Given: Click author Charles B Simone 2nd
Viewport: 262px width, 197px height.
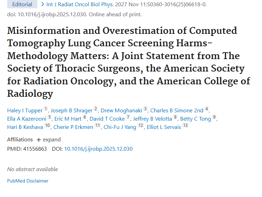Looking at the screenshot, I should point(177,111).
